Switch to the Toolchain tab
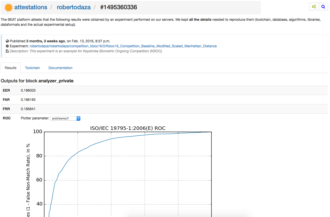330x217 pixels. (32, 68)
